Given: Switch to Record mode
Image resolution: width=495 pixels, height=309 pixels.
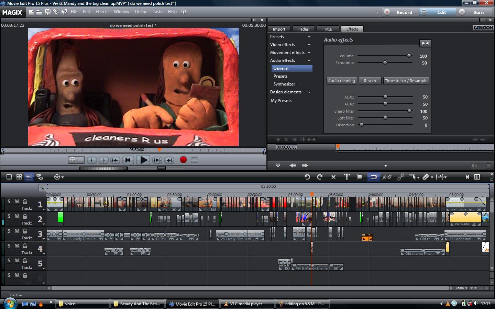Looking at the screenshot, I should 400,12.
